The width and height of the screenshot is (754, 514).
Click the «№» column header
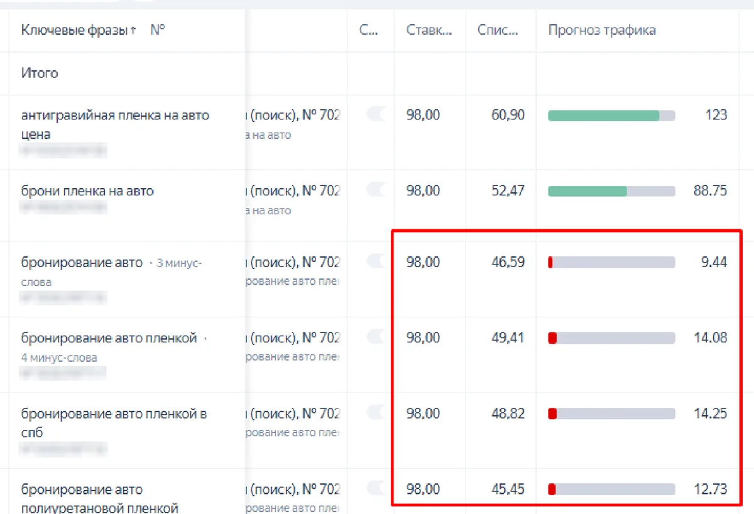pyautogui.click(x=158, y=30)
